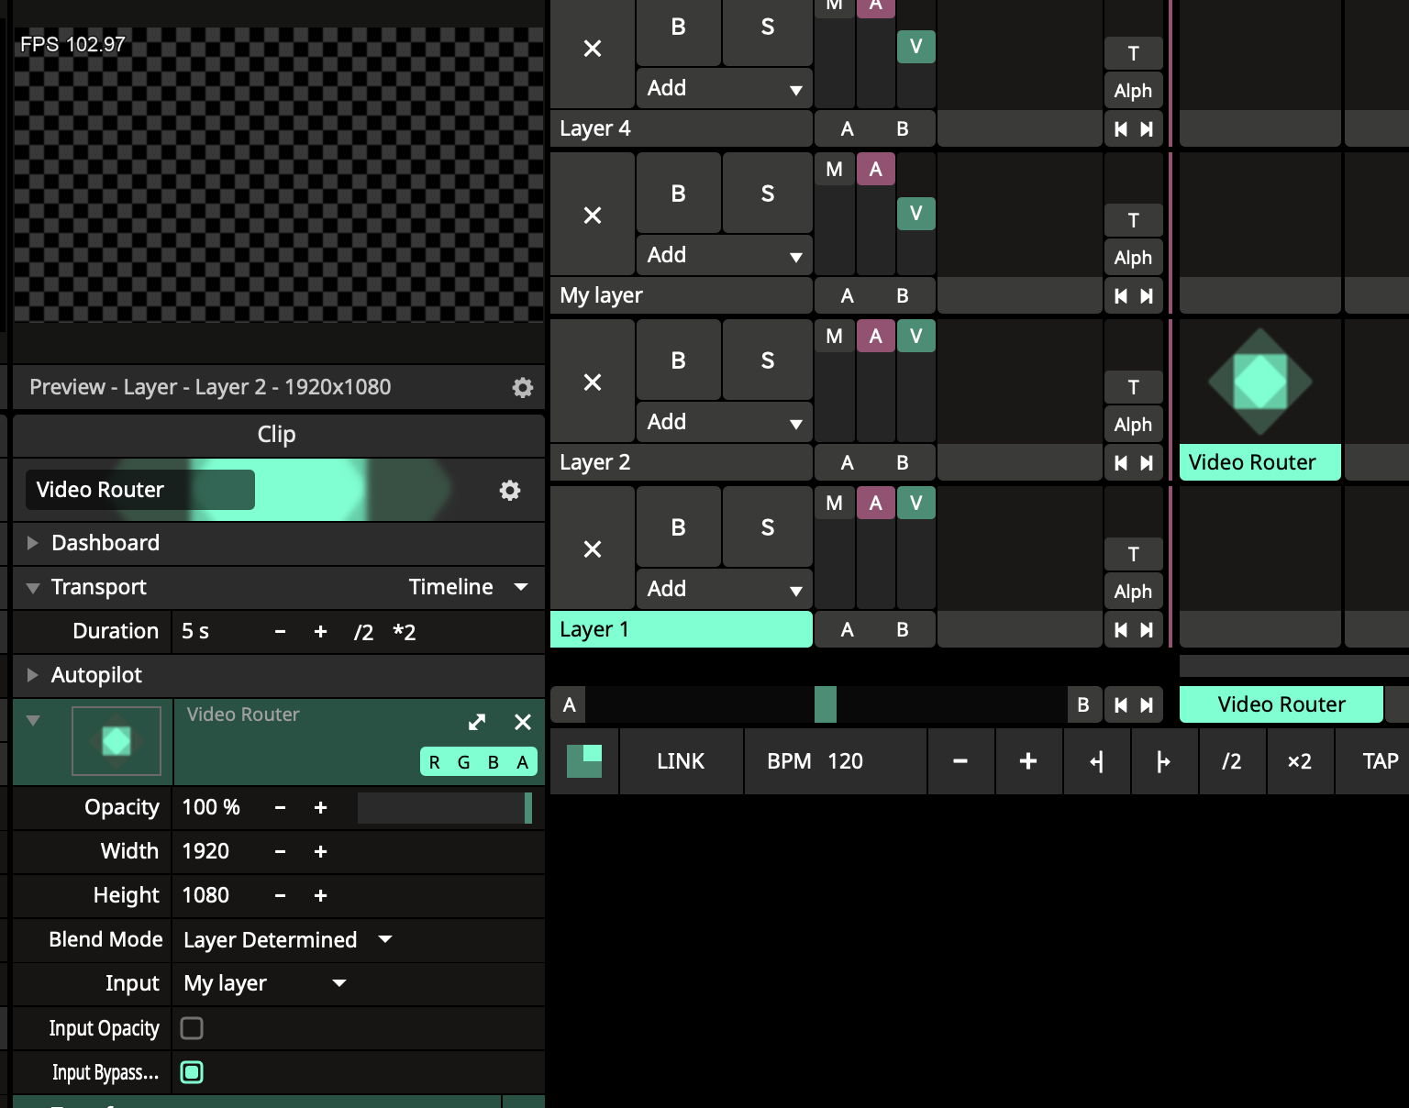Click the BPM nudge-back icon
Screen dimensions: 1409x1108
tap(1096, 761)
